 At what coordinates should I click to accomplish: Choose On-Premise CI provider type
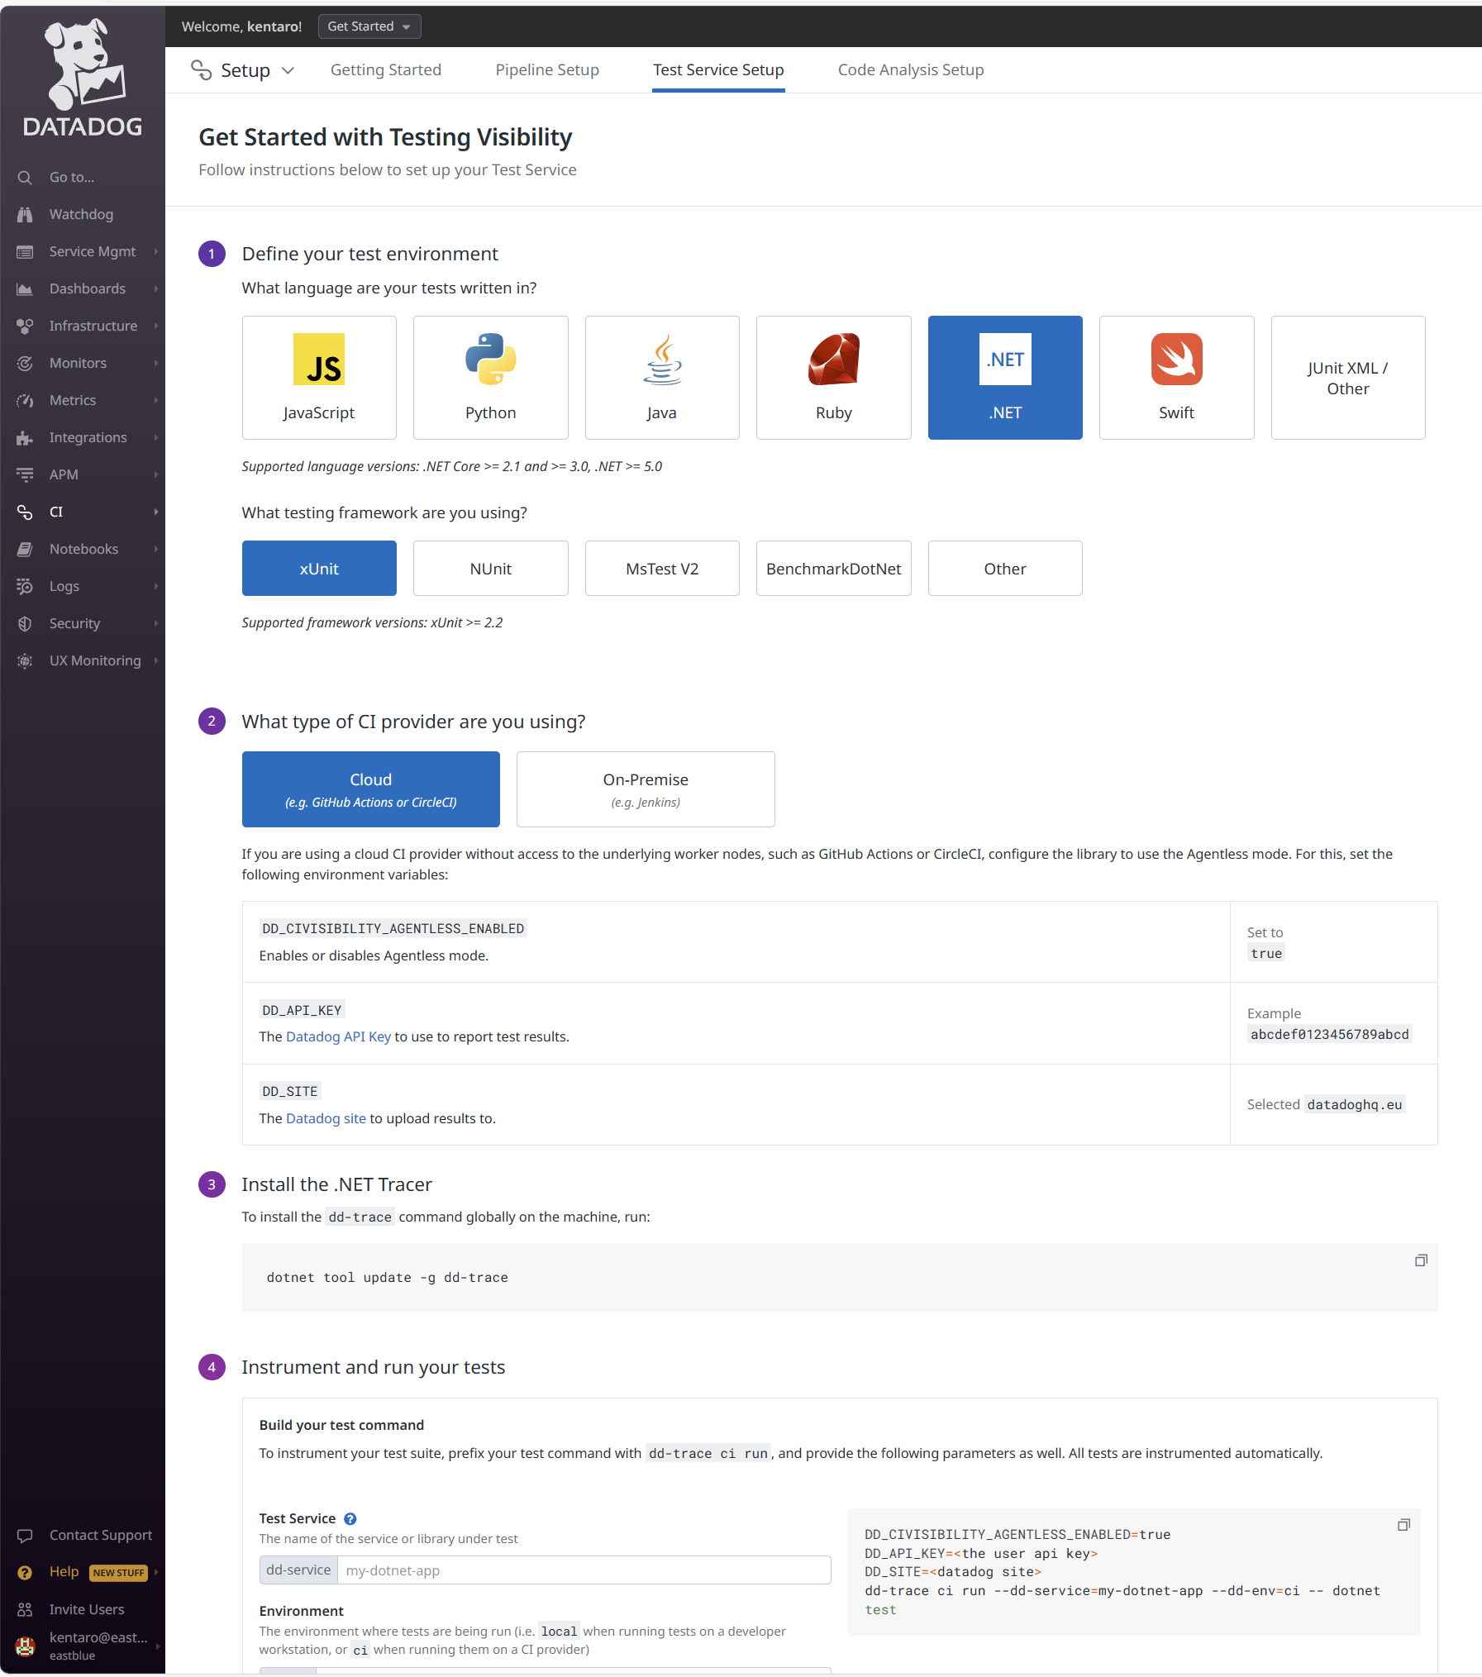(x=646, y=789)
